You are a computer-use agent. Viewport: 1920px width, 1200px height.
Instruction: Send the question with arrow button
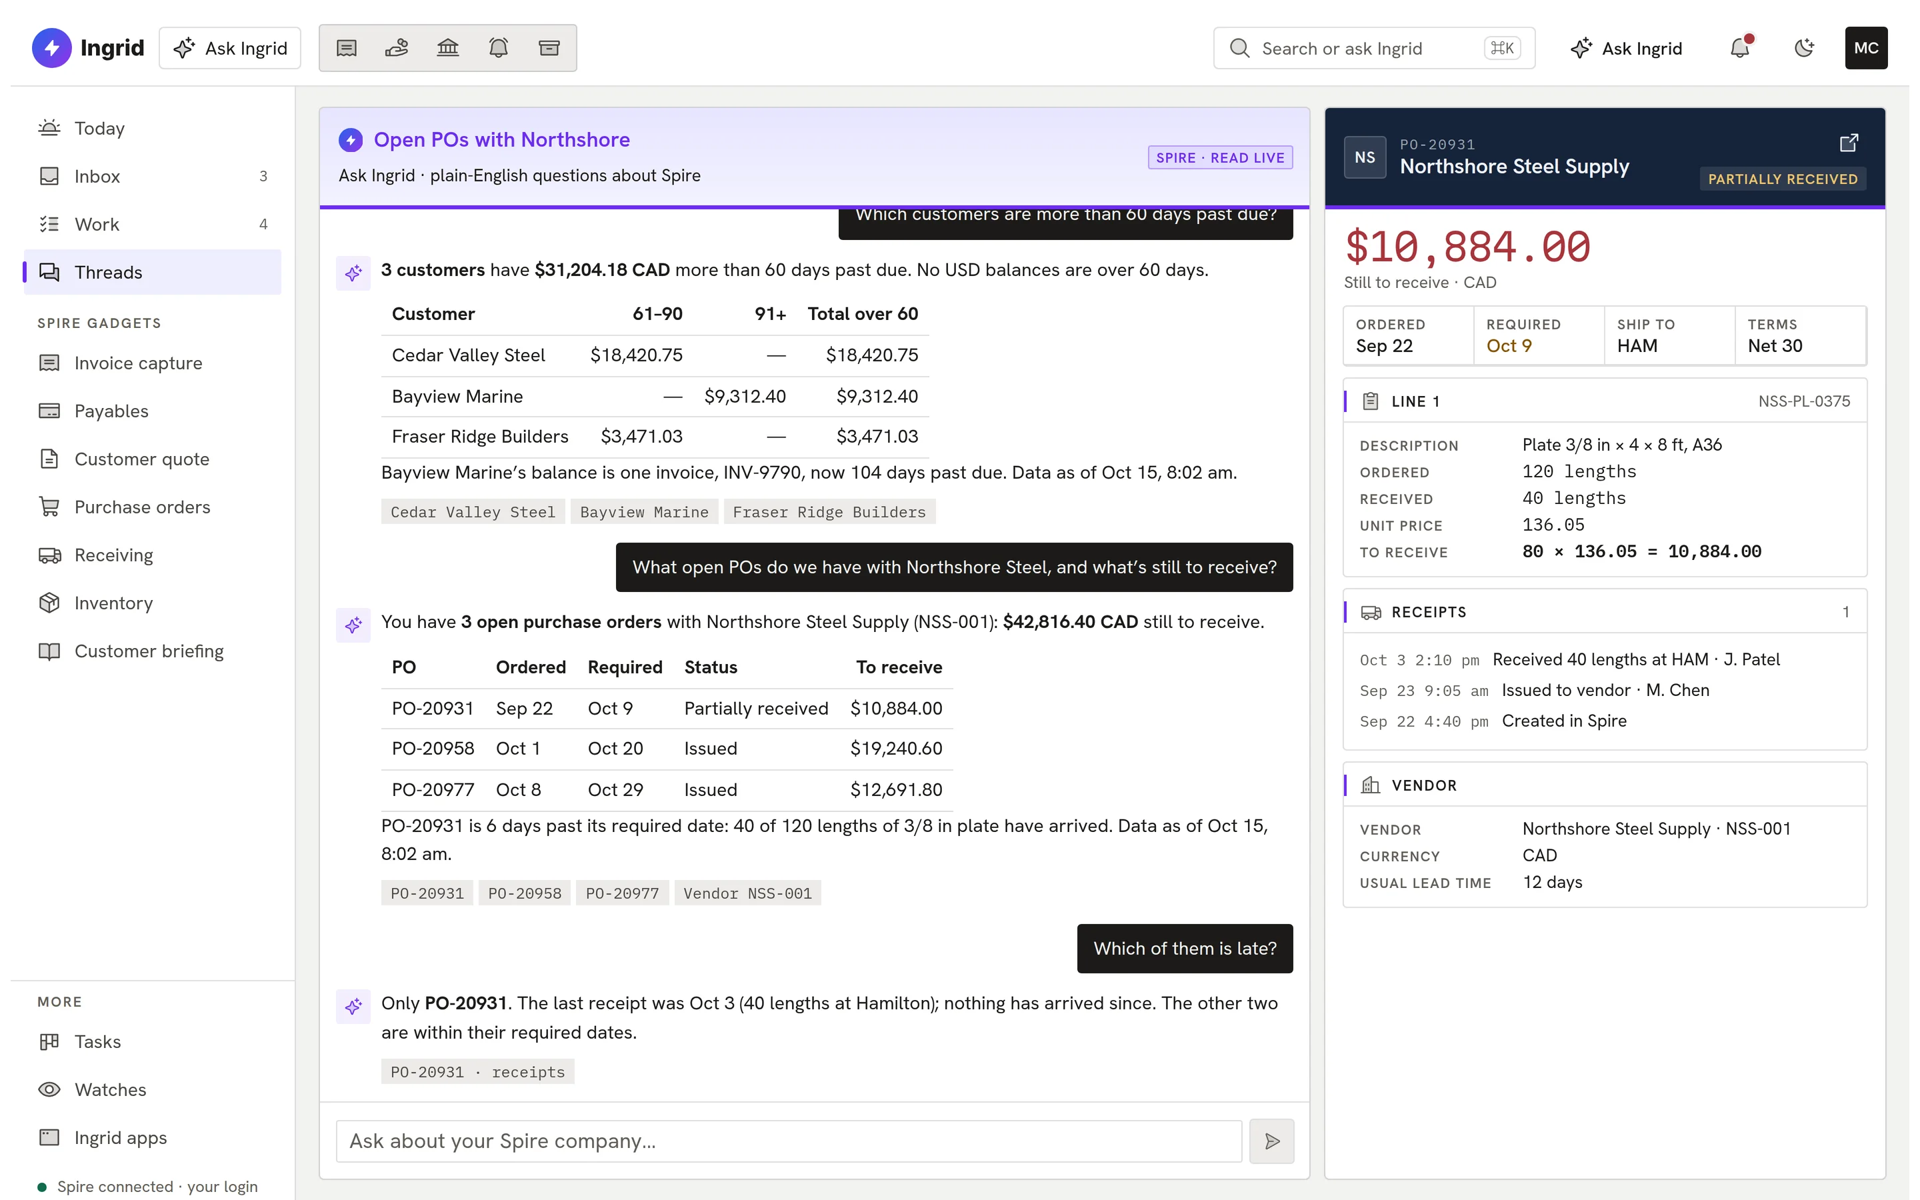click(x=1271, y=1141)
